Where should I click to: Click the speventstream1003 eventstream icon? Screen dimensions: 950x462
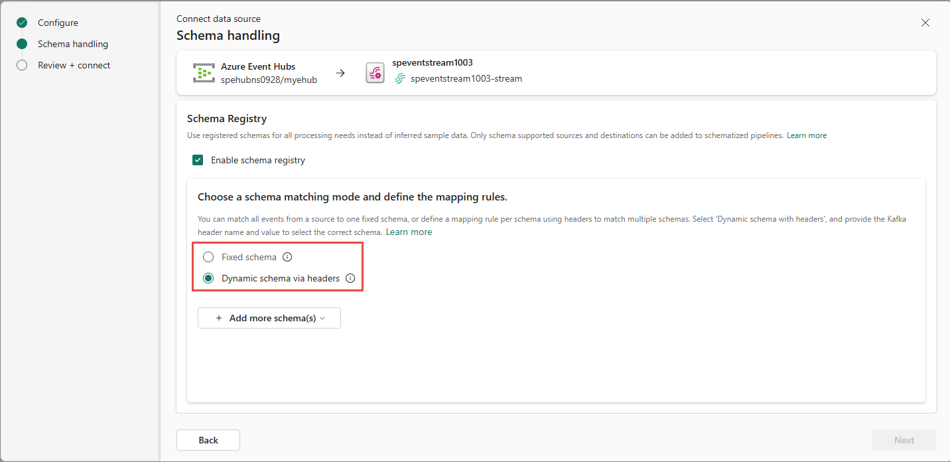375,73
